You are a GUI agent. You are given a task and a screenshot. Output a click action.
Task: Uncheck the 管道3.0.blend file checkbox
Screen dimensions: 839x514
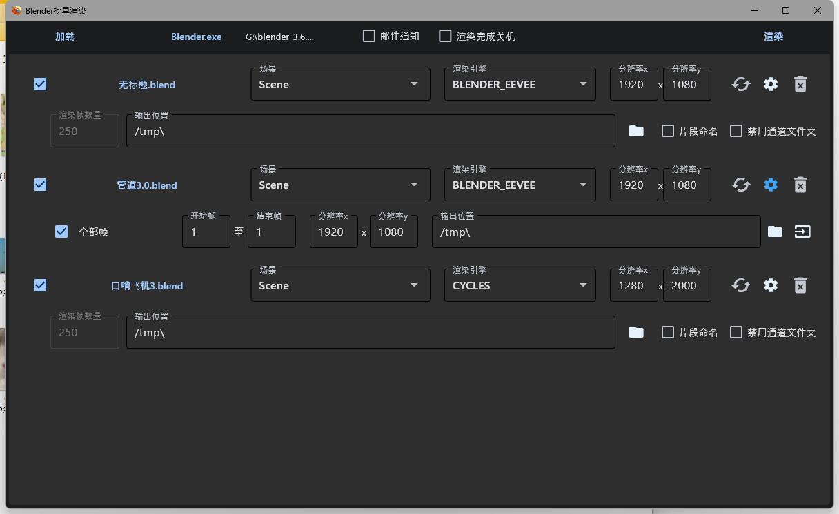[40, 185]
